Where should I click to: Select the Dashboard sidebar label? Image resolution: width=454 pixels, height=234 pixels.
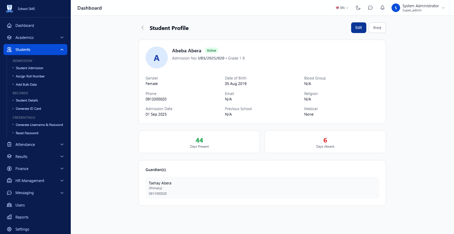pos(25,25)
